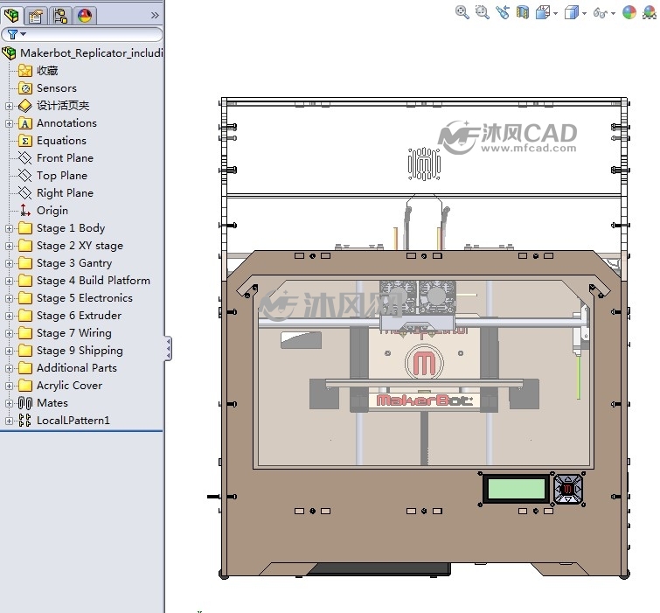Screen dimensions: 660x613
Task: Click the Zoom to Fit icon
Action: pyautogui.click(x=462, y=12)
